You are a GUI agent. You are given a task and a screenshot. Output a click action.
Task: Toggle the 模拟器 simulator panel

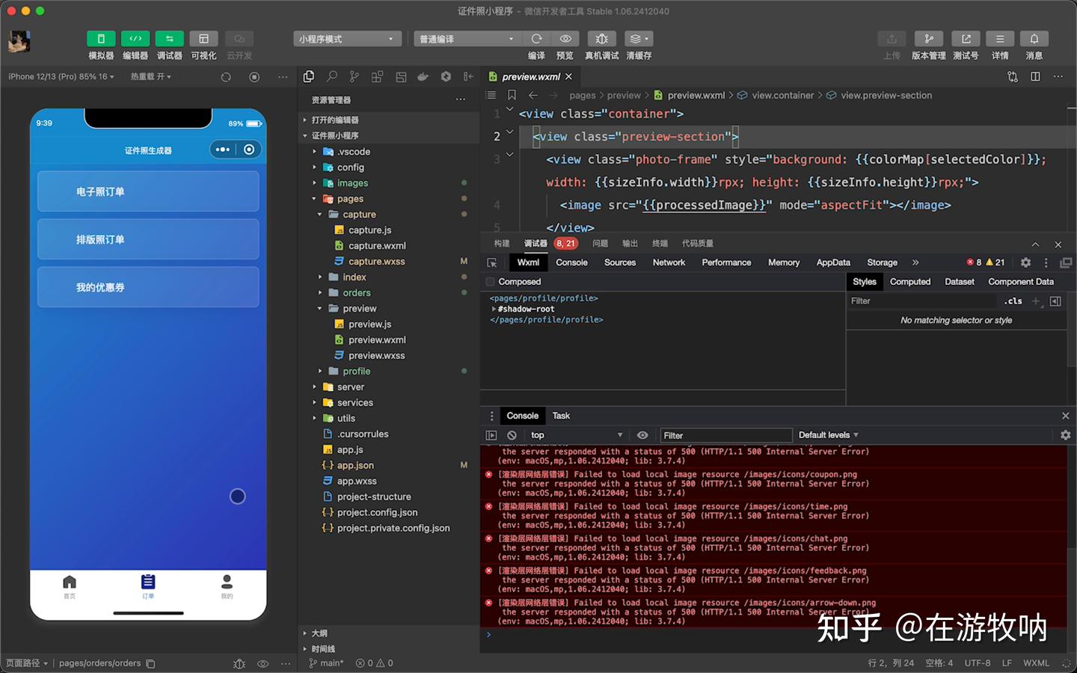(x=101, y=39)
